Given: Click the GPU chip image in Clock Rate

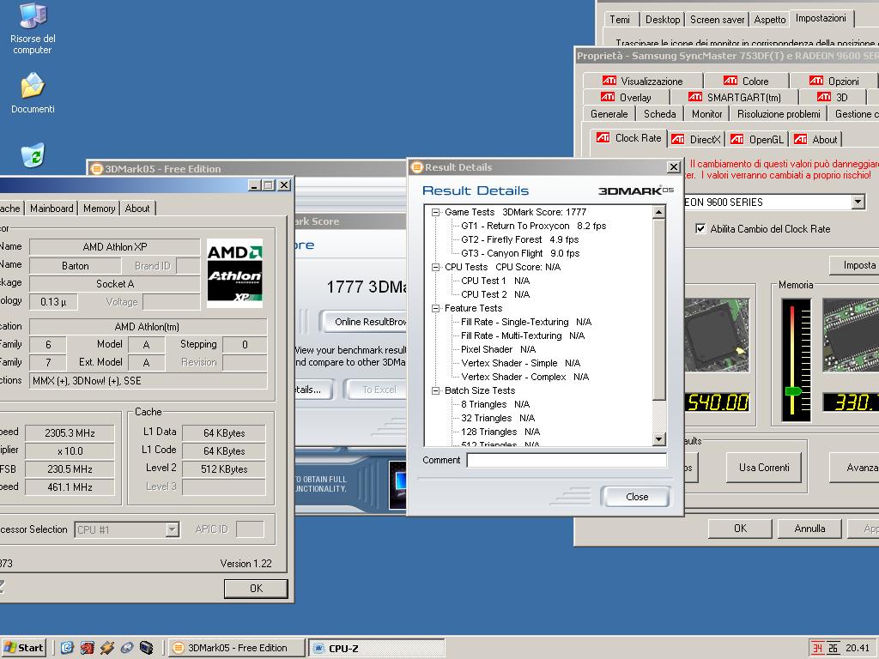Looking at the screenshot, I should pyautogui.click(x=717, y=336).
